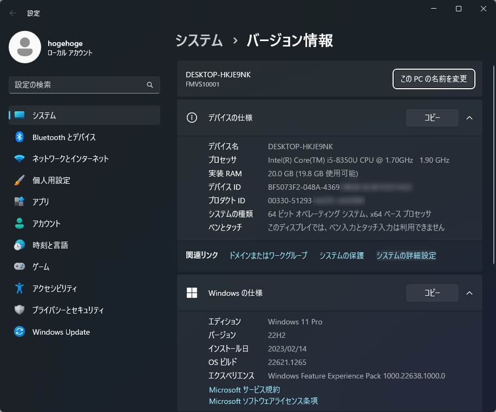
Task: Click the 個人用設定 paintbrush icon
Action: [19, 181]
